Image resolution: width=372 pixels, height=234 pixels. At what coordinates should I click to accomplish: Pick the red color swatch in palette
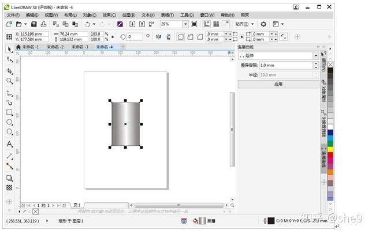pos(330,156)
